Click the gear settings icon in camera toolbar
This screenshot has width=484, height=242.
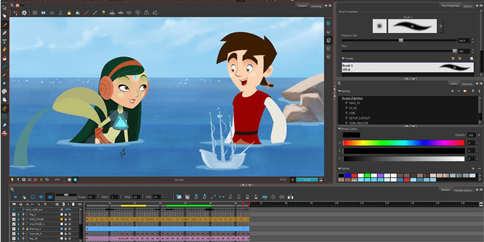click(24, 12)
